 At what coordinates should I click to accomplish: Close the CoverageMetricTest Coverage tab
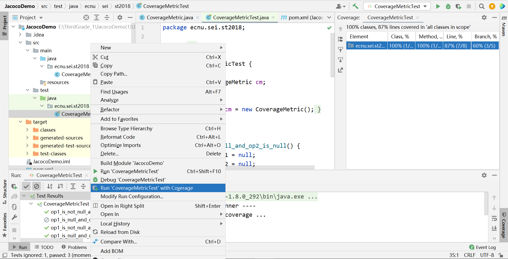418,18
